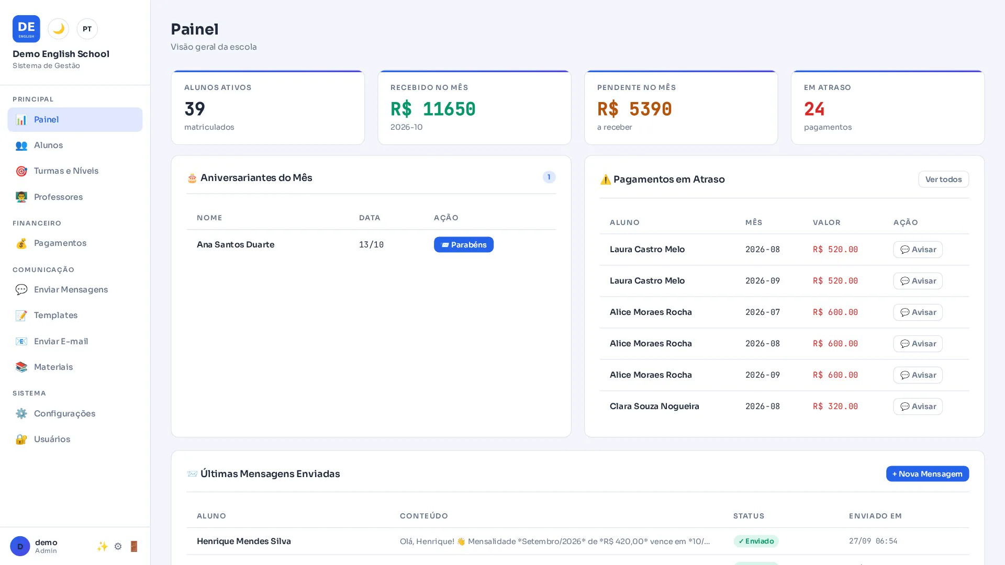
Task: Click the birthday count badge showing 1
Action: [549, 177]
